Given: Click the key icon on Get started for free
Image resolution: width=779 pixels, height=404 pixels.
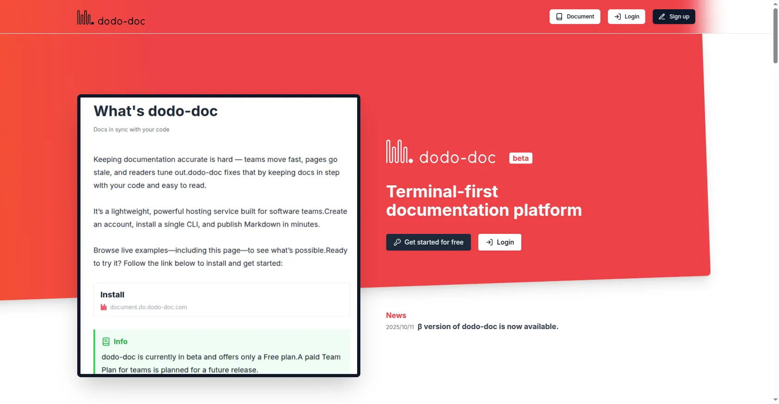Looking at the screenshot, I should [397, 242].
